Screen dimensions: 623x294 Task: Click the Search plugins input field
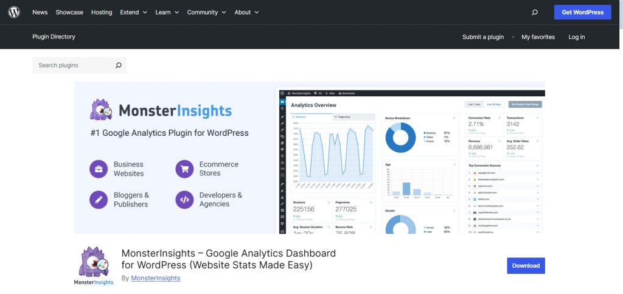[72, 66]
